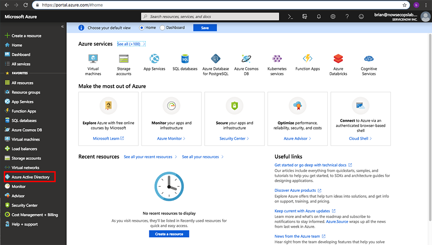Bookmark page with star icon
This screenshot has height=245, width=432.
tap(405, 5)
